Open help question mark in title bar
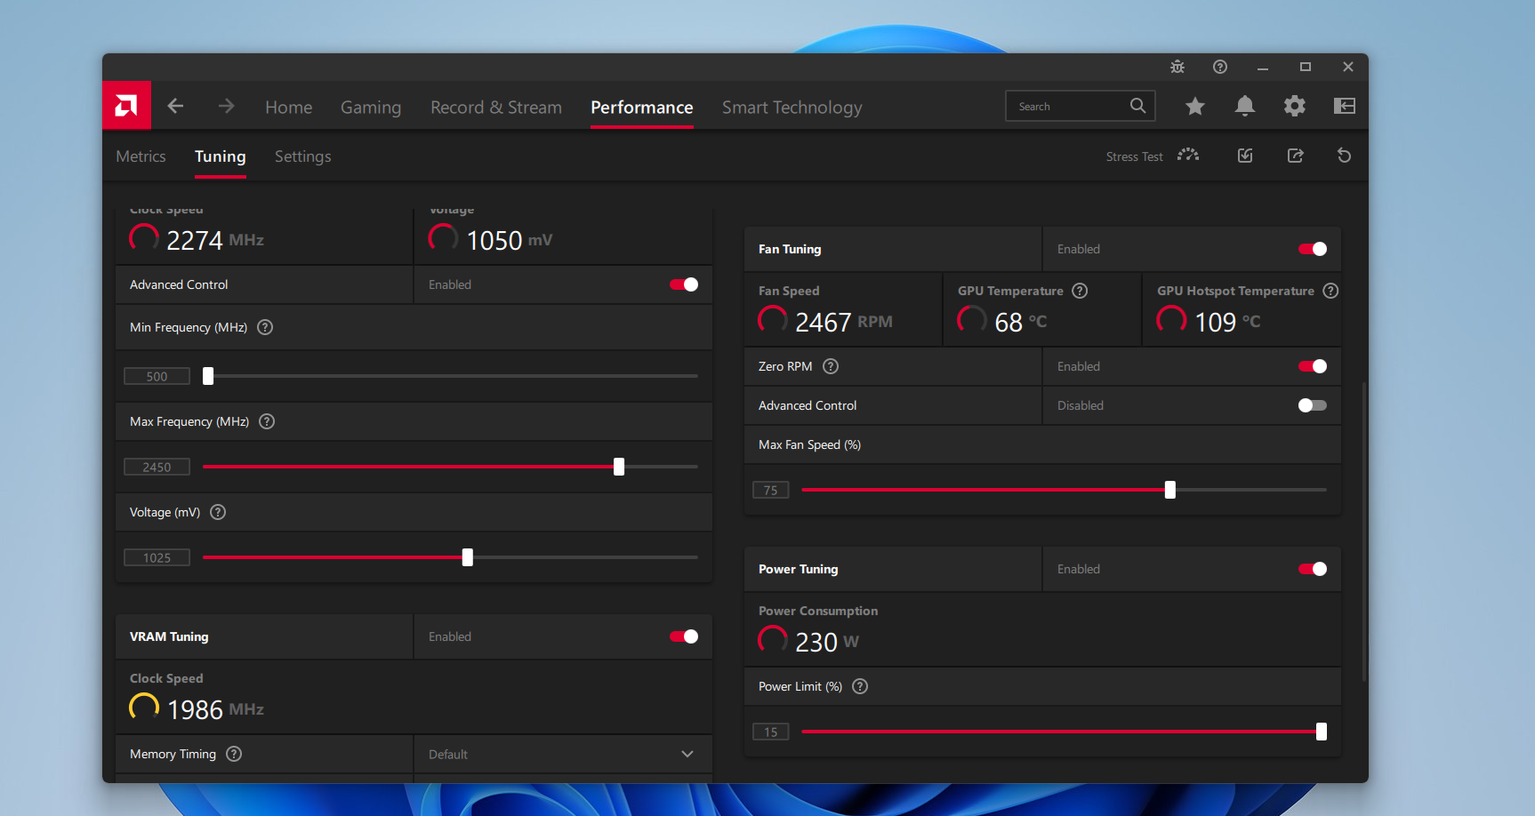This screenshot has width=1535, height=816. click(1220, 67)
